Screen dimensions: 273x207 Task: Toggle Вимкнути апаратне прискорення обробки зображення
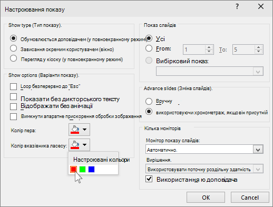pos(14,116)
